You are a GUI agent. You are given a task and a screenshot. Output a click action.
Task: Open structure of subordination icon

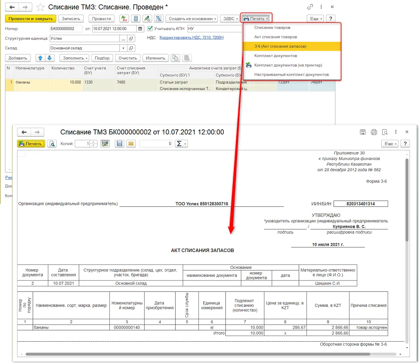[159, 19]
